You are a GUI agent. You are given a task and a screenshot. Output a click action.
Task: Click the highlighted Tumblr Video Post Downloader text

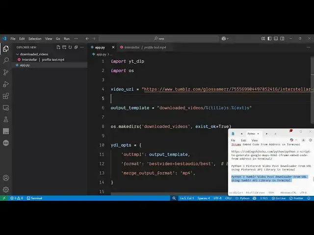[269, 178]
